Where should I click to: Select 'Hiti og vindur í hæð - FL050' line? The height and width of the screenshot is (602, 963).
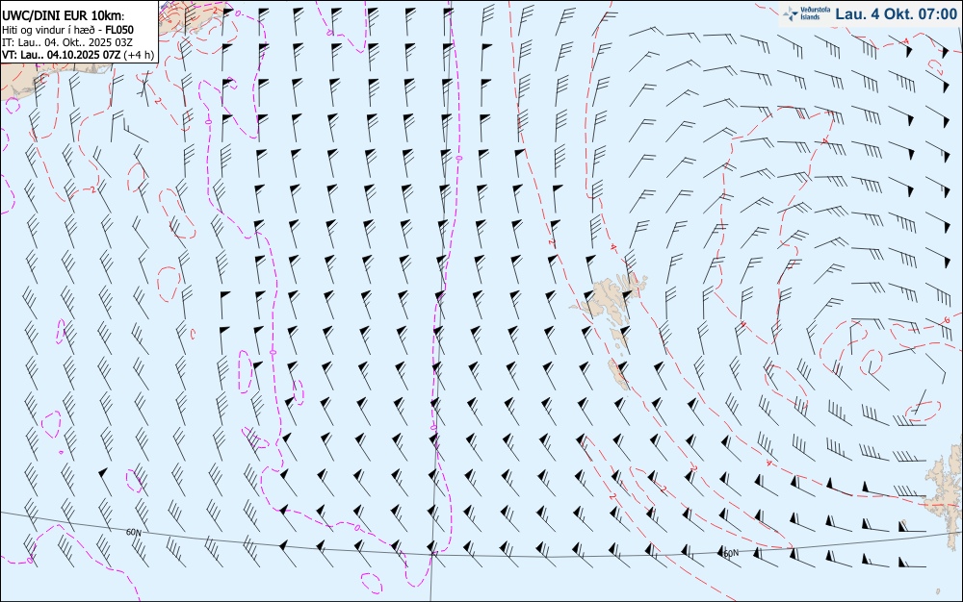(x=67, y=30)
